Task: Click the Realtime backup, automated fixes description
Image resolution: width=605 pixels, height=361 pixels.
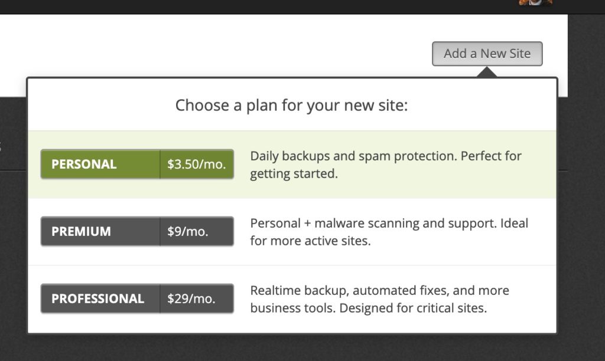Action: (x=380, y=299)
